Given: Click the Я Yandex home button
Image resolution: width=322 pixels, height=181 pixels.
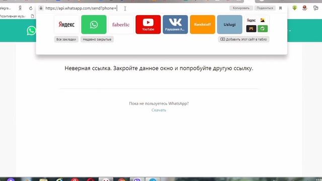Looking at the screenshot, I should pos(20,8).
